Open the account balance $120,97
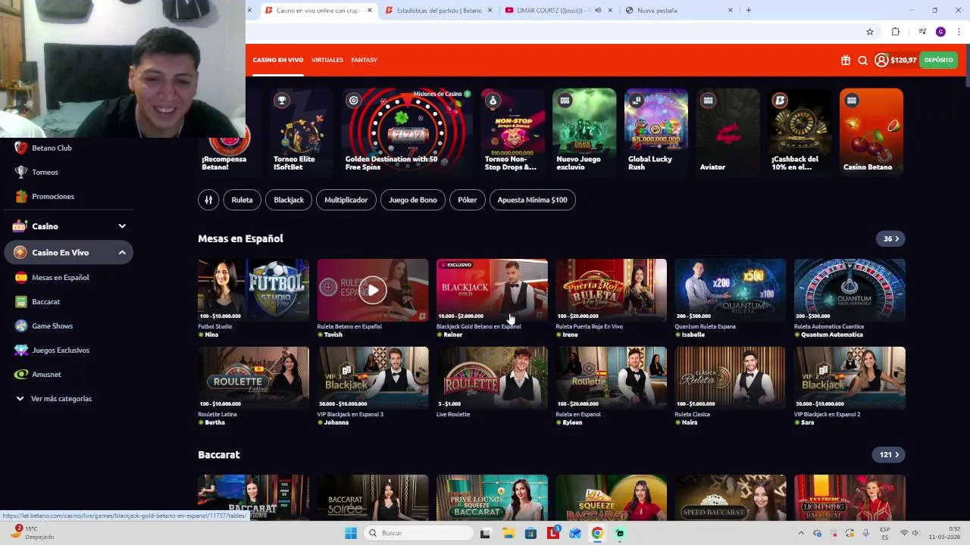Image resolution: width=970 pixels, height=545 pixels. click(903, 60)
